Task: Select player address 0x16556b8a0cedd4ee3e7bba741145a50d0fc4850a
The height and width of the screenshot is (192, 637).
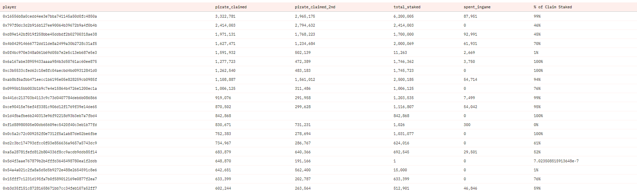Action: (50, 16)
